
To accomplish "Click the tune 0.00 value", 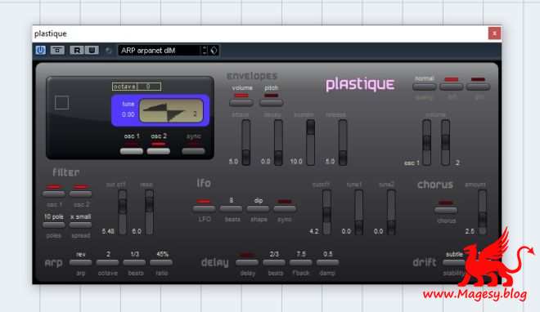I will [x=128, y=114].
